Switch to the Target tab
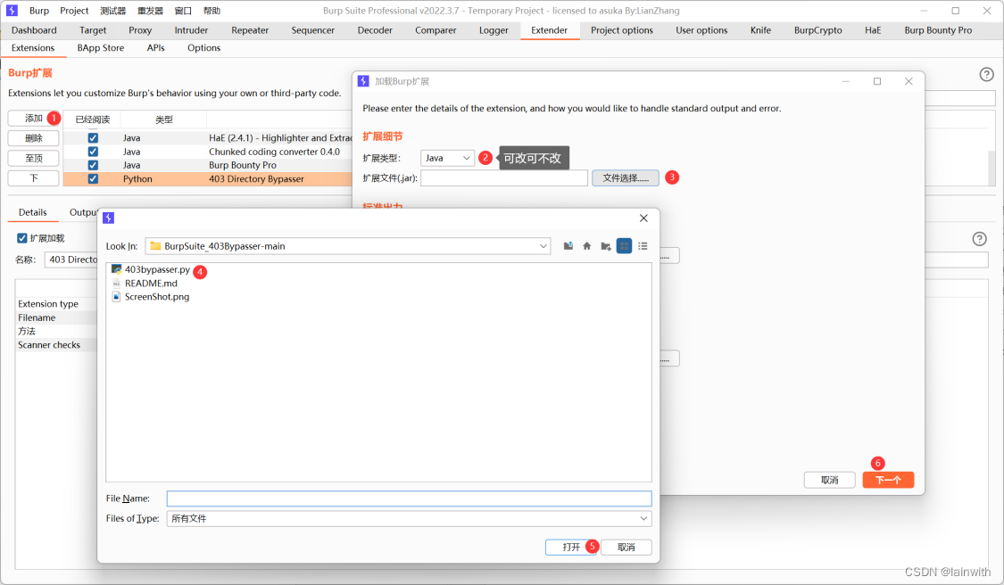The width and height of the screenshot is (1004, 585). tap(93, 30)
